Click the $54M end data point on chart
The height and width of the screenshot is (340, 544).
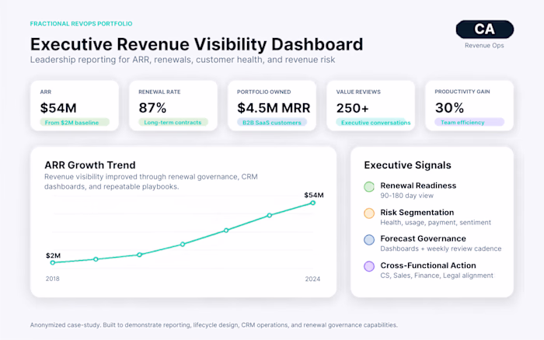[x=313, y=203]
